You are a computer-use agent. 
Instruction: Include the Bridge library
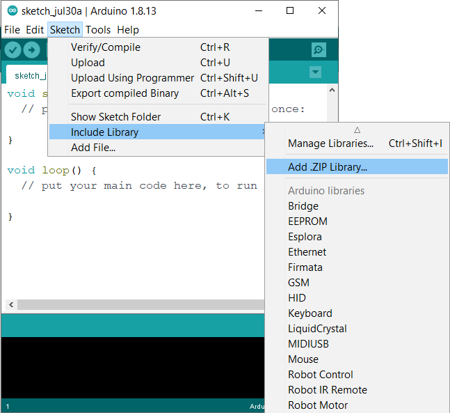pos(357,206)
